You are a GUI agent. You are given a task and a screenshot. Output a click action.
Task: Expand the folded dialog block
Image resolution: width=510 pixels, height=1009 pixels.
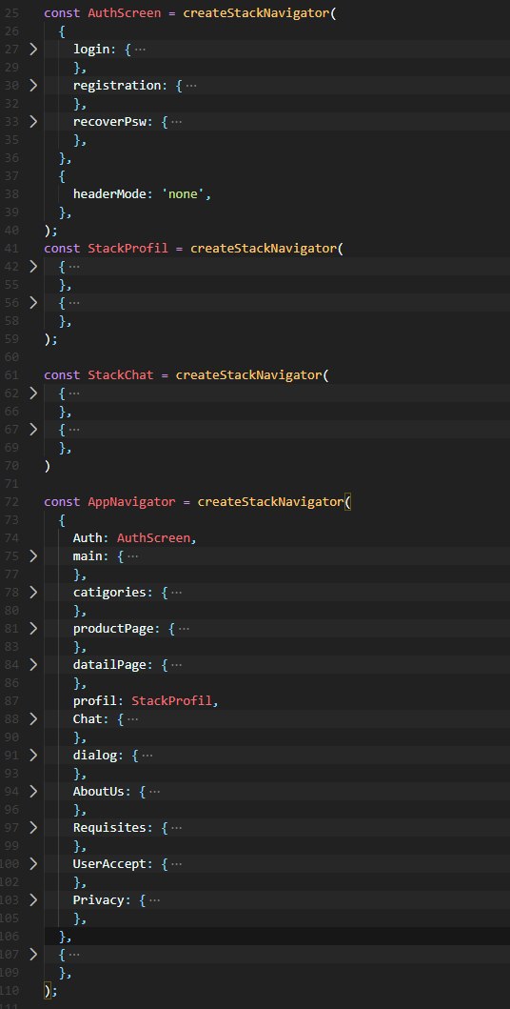click(33, 755)
